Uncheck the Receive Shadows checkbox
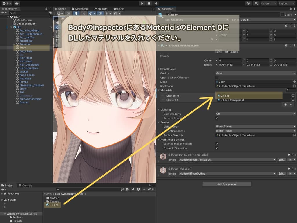Image resolution: width=297 pixels, height=223 pixels. coord(217,118)
